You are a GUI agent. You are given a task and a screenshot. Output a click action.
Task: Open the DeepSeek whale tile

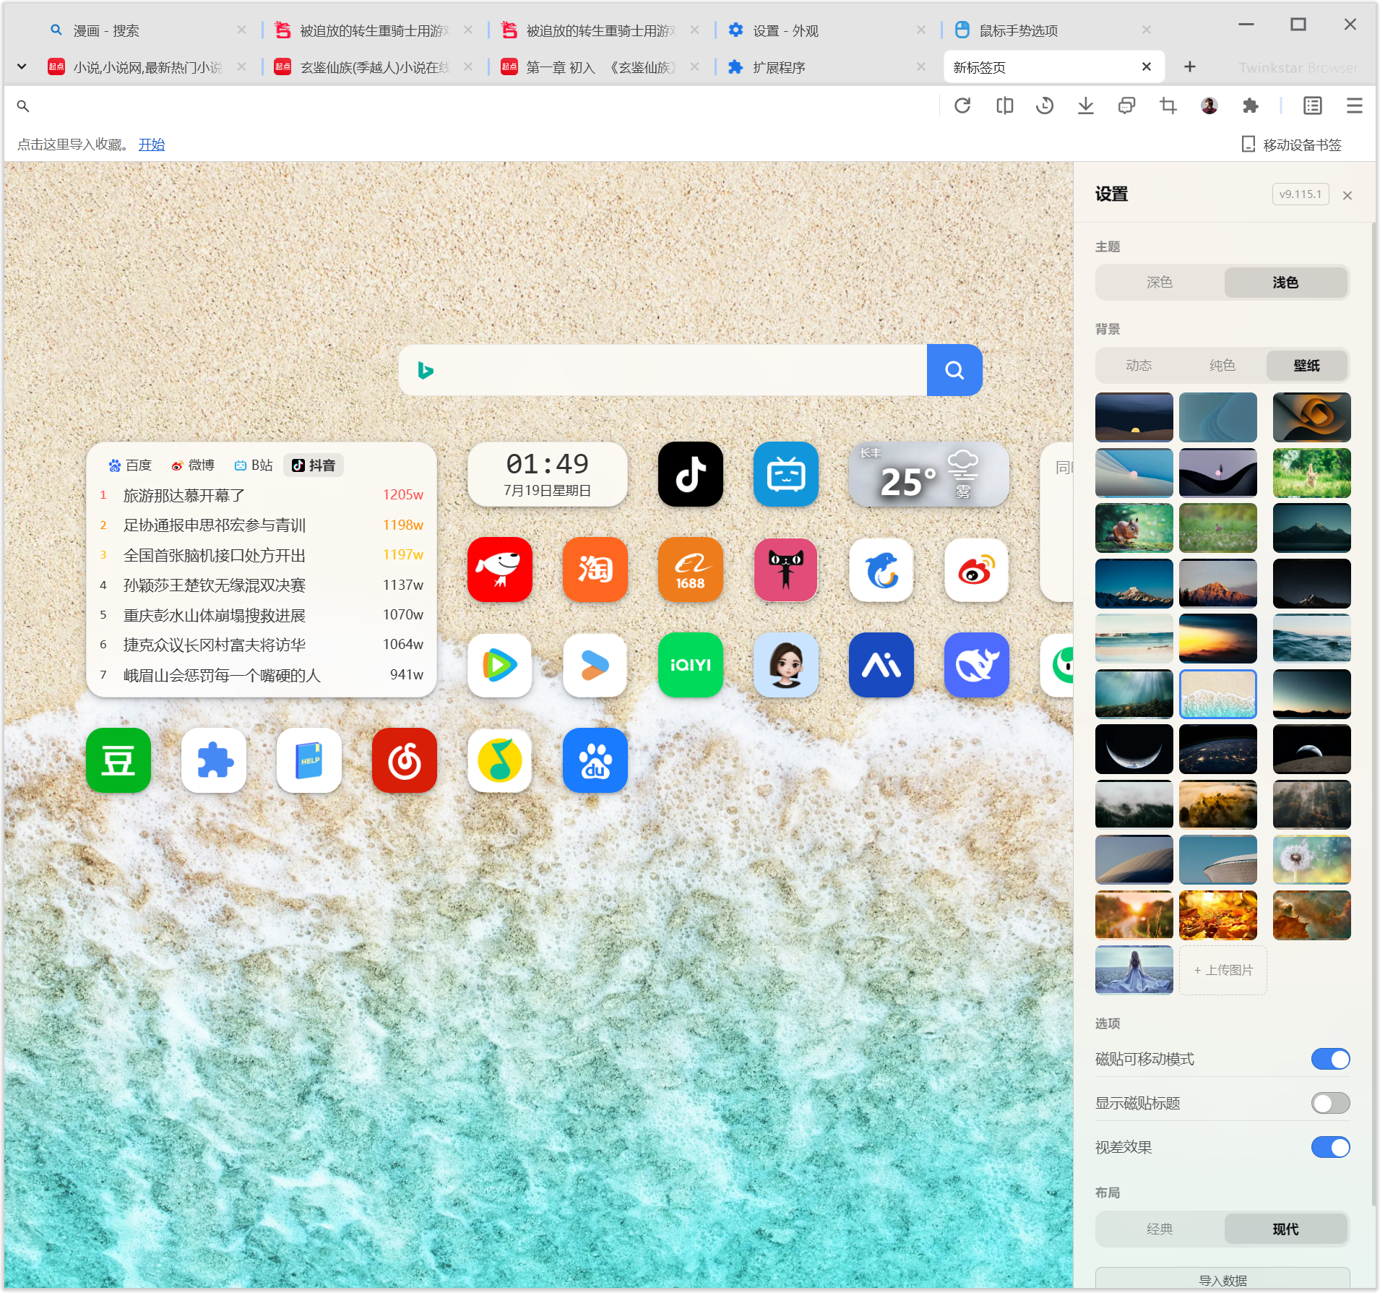976,665
